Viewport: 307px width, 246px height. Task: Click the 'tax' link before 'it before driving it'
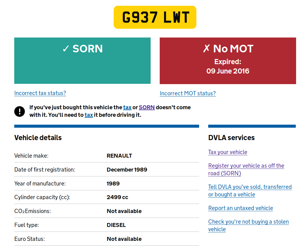89,115
